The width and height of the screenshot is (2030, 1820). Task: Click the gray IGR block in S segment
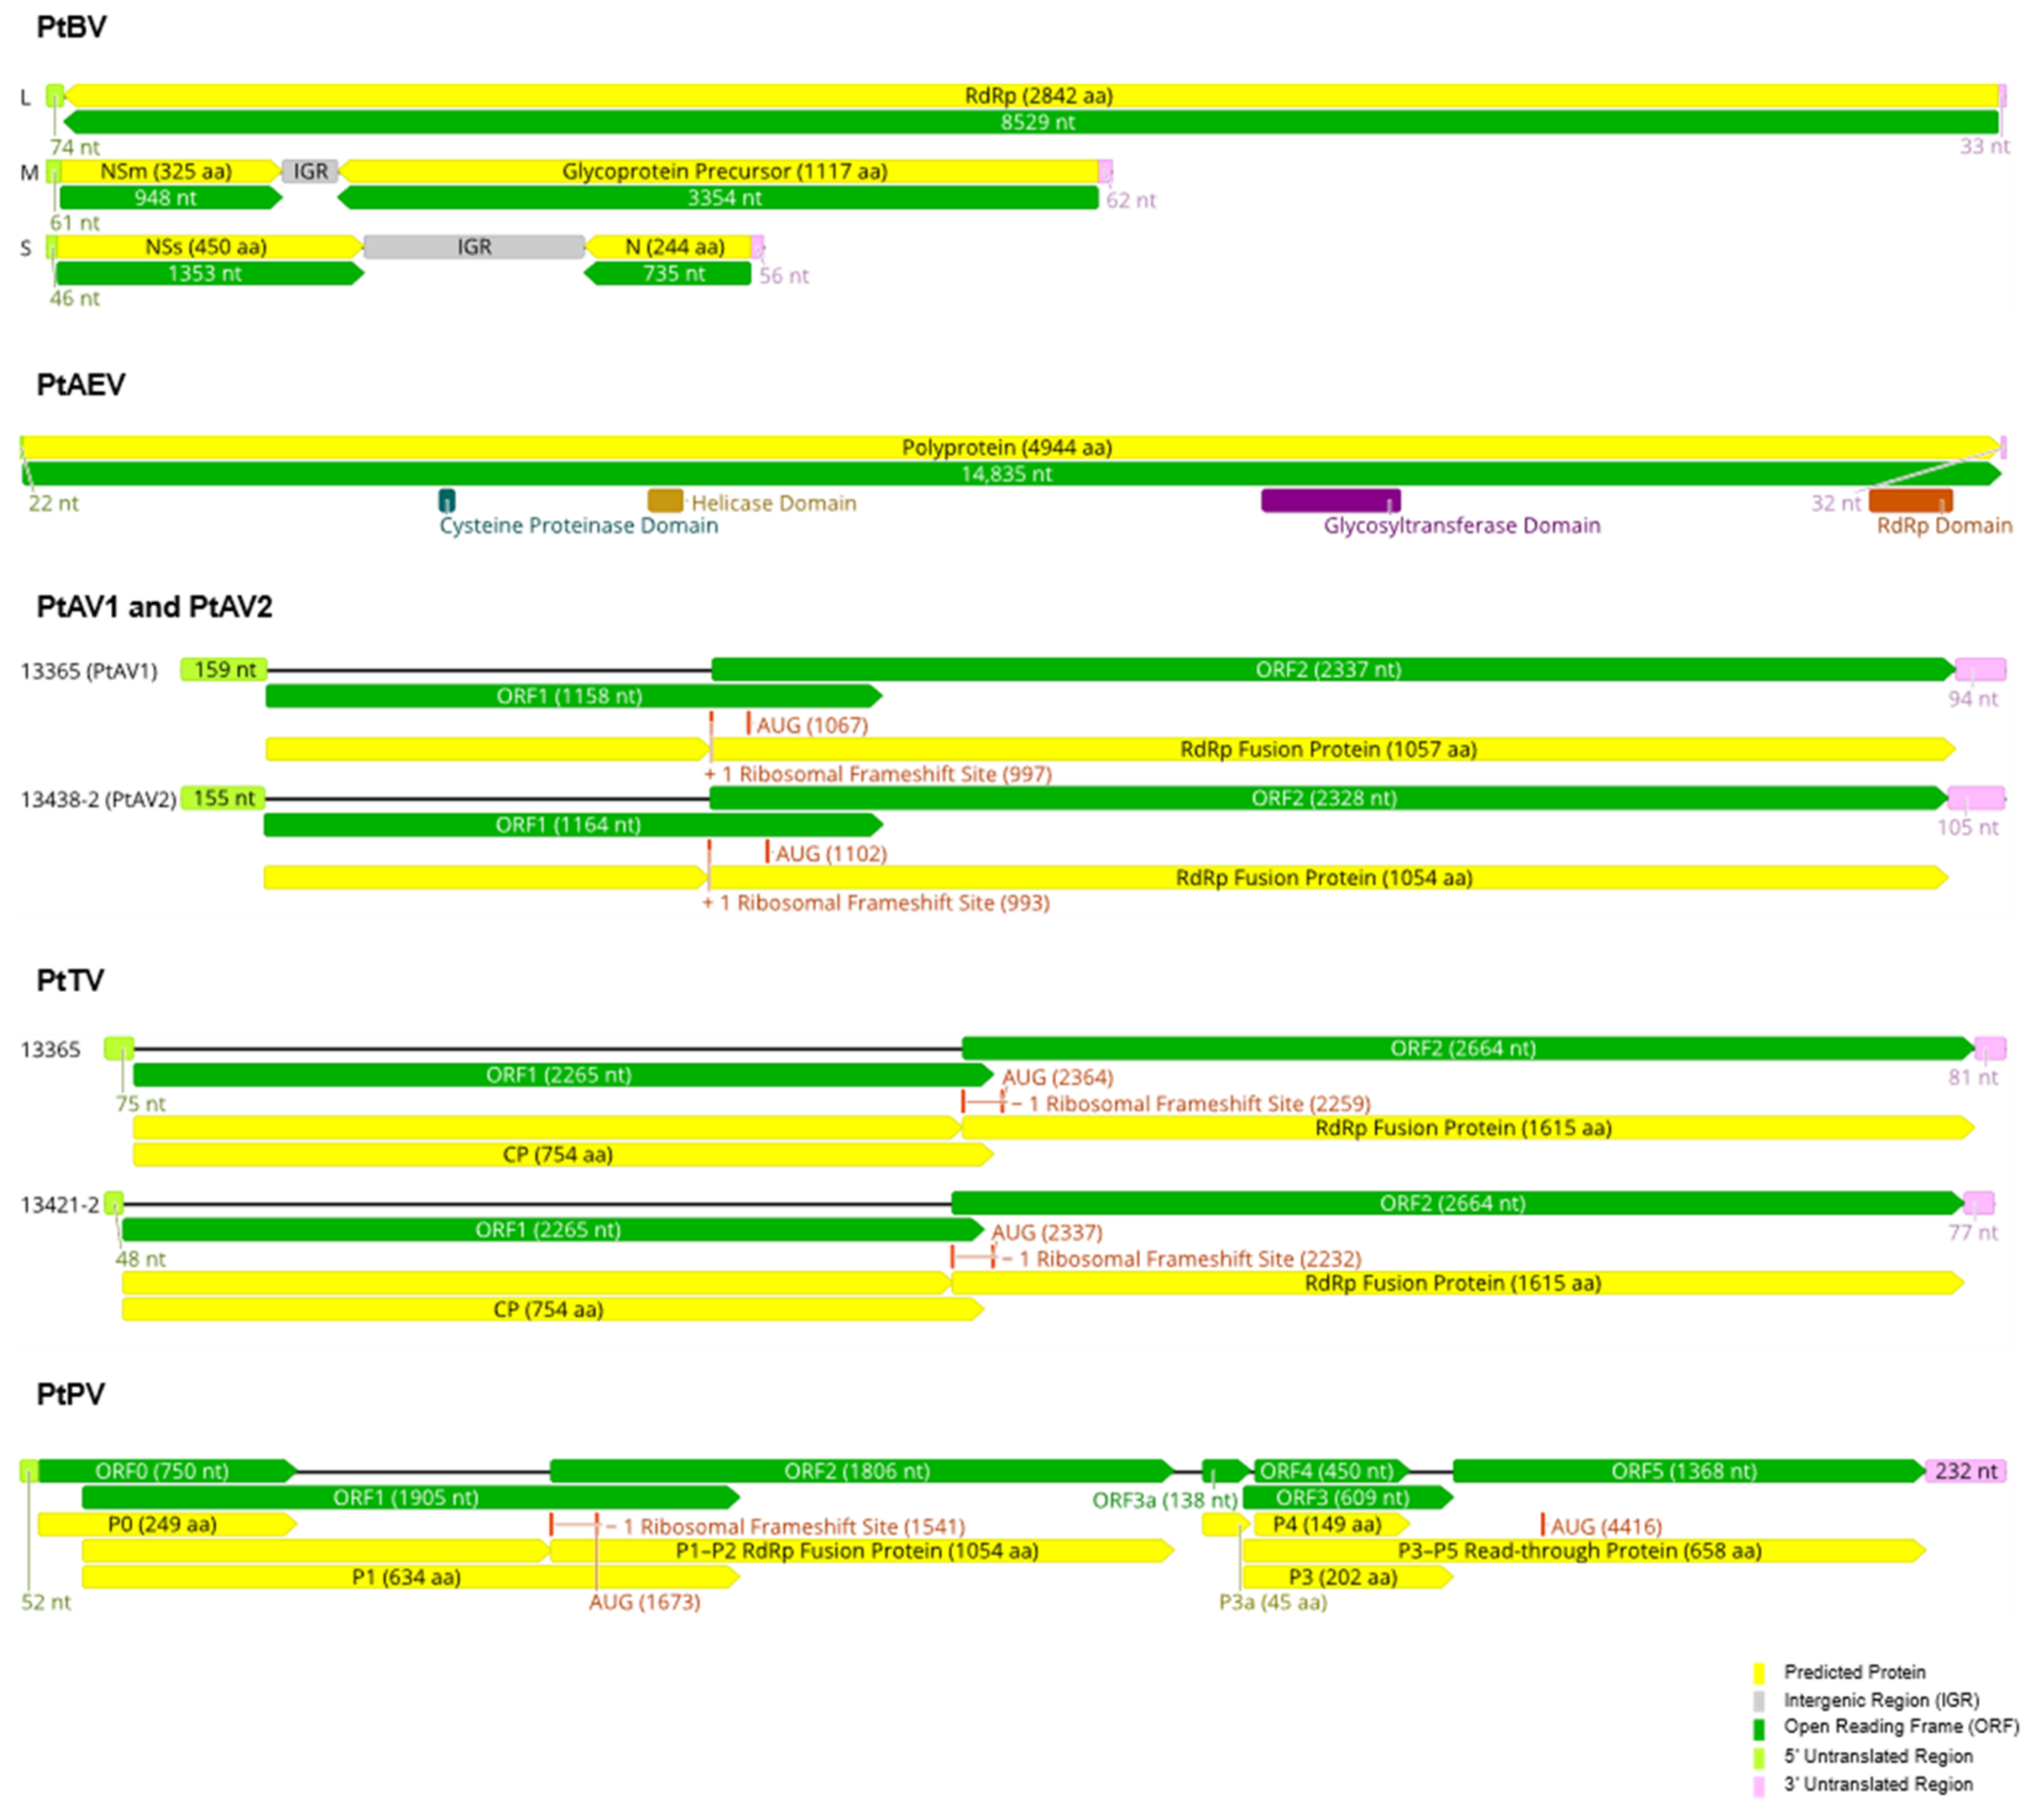pyautogui.click(x=474, y=247)
